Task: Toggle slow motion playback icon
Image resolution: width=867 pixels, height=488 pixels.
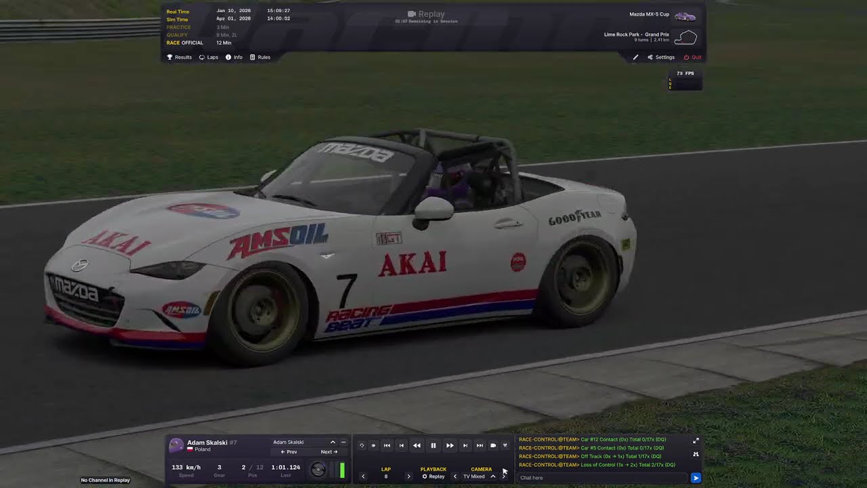Action: (373, 445)
